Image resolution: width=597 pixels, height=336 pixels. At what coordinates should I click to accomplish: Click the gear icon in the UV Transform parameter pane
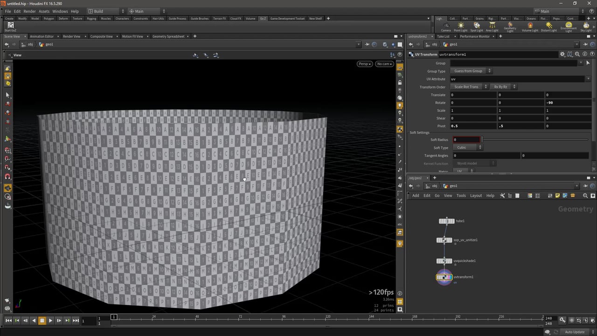[x=562, y=54]
